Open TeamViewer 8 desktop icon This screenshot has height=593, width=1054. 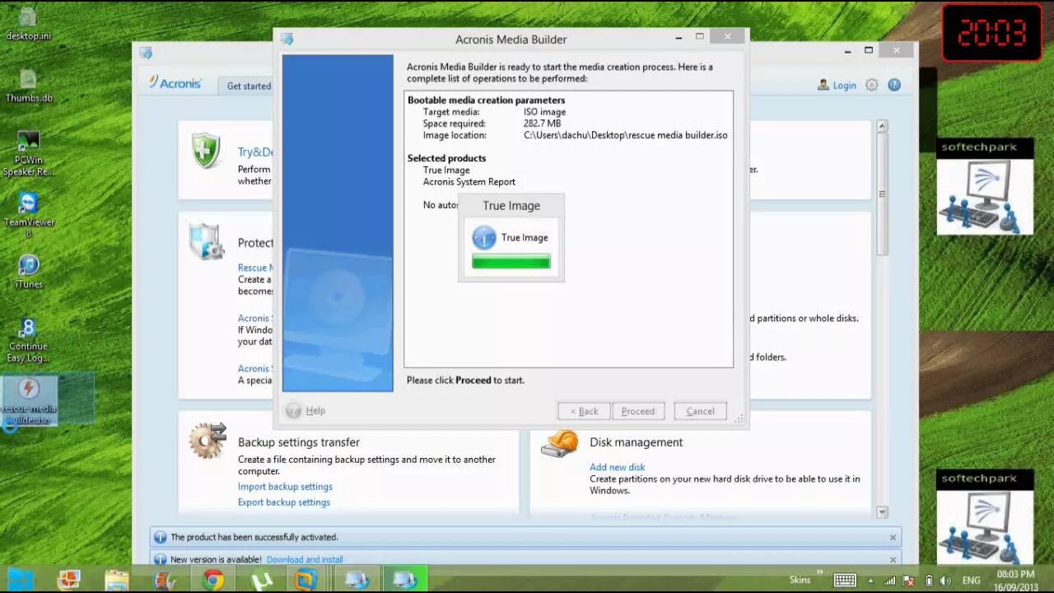[28, 215]
